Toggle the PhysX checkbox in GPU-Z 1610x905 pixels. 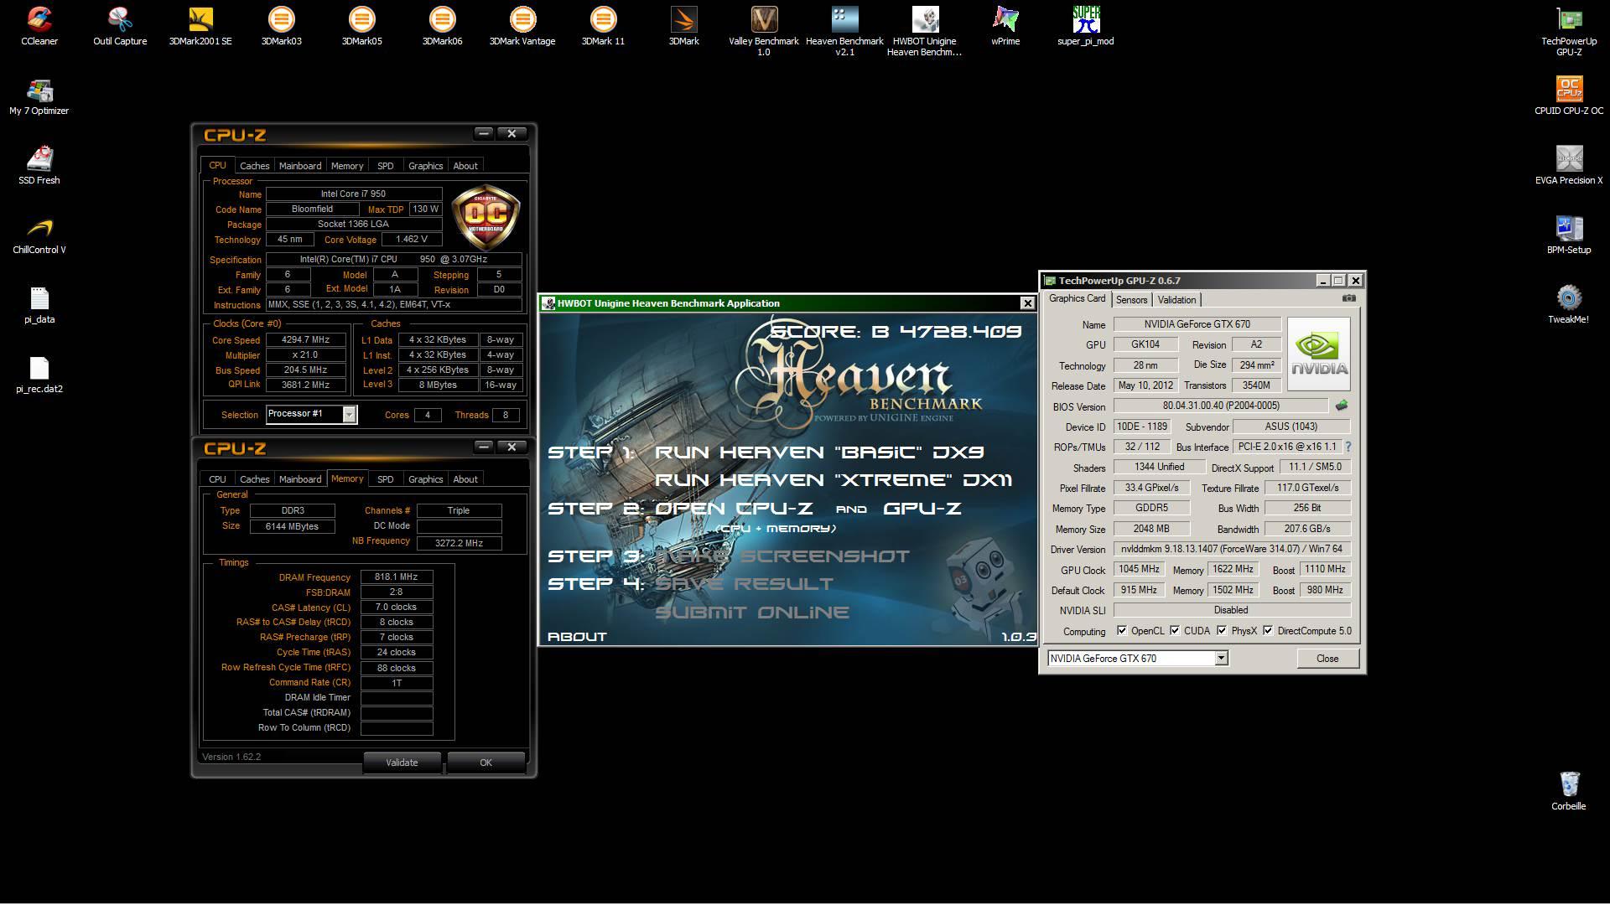coord(1222,631)
